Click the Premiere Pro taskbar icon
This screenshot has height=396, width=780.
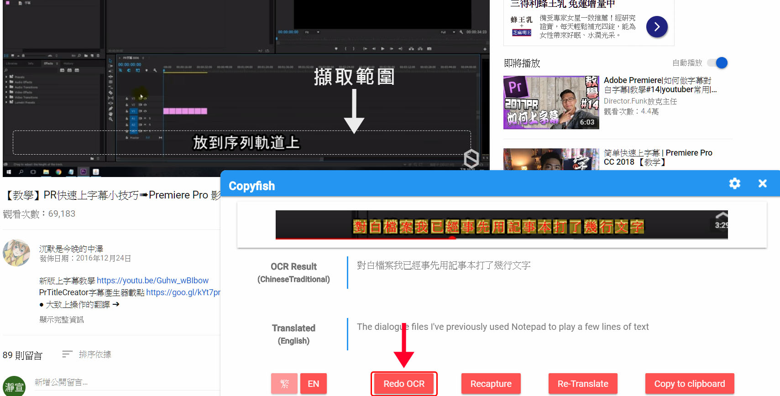coord(83,172)
